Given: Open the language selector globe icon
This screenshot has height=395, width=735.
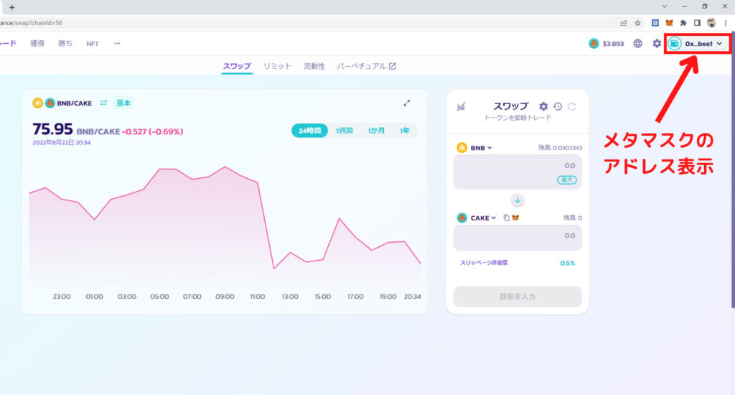Looking at the screenshot, I should click(x=637, y=44).
